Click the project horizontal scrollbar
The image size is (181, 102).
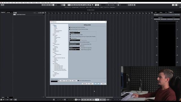coord(79,97)
